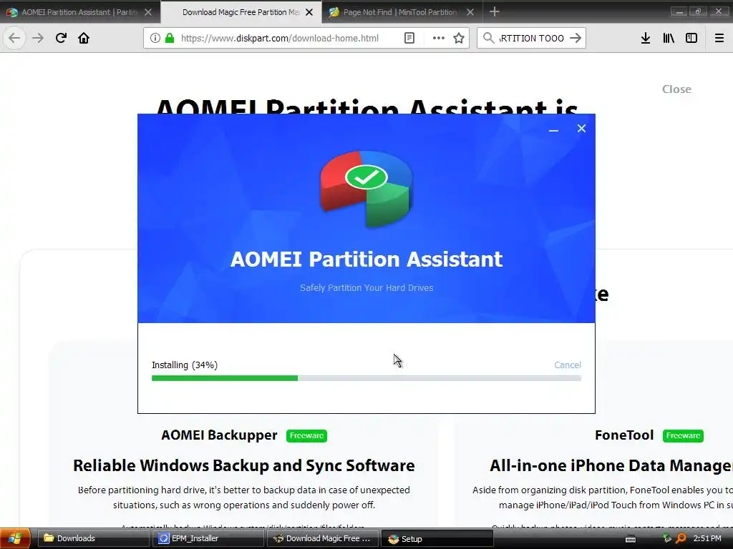Screen dimensions: 733x549
Task: Minimize the AOMEI installer dialog
Action: (x=553, y=129)
